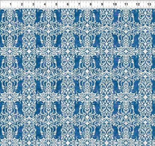The width and height of the screenshot is (155, 146).
Task: Select the ruler number 10
Action: (115, 4)
